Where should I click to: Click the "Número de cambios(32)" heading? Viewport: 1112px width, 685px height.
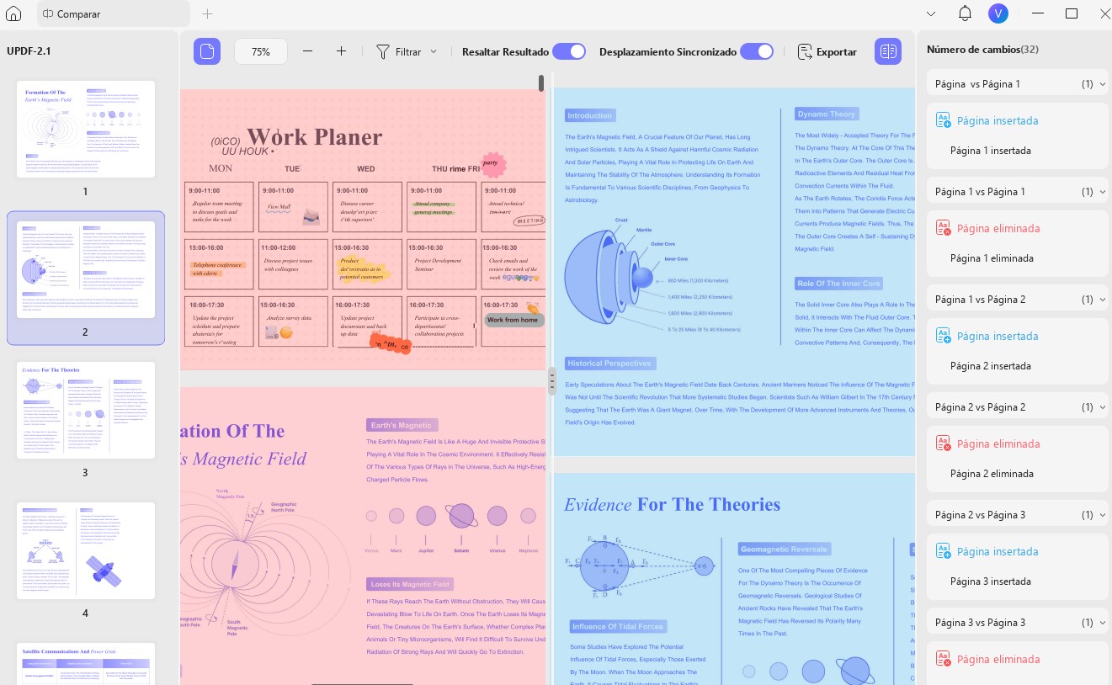click(982, 50)
